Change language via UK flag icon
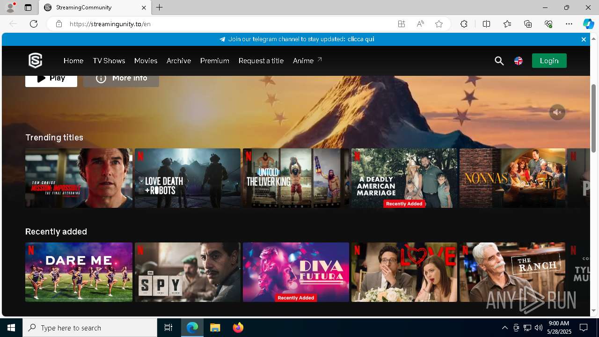Image resolution: width=599 pixels, height=337 pixels. point(519,61)
